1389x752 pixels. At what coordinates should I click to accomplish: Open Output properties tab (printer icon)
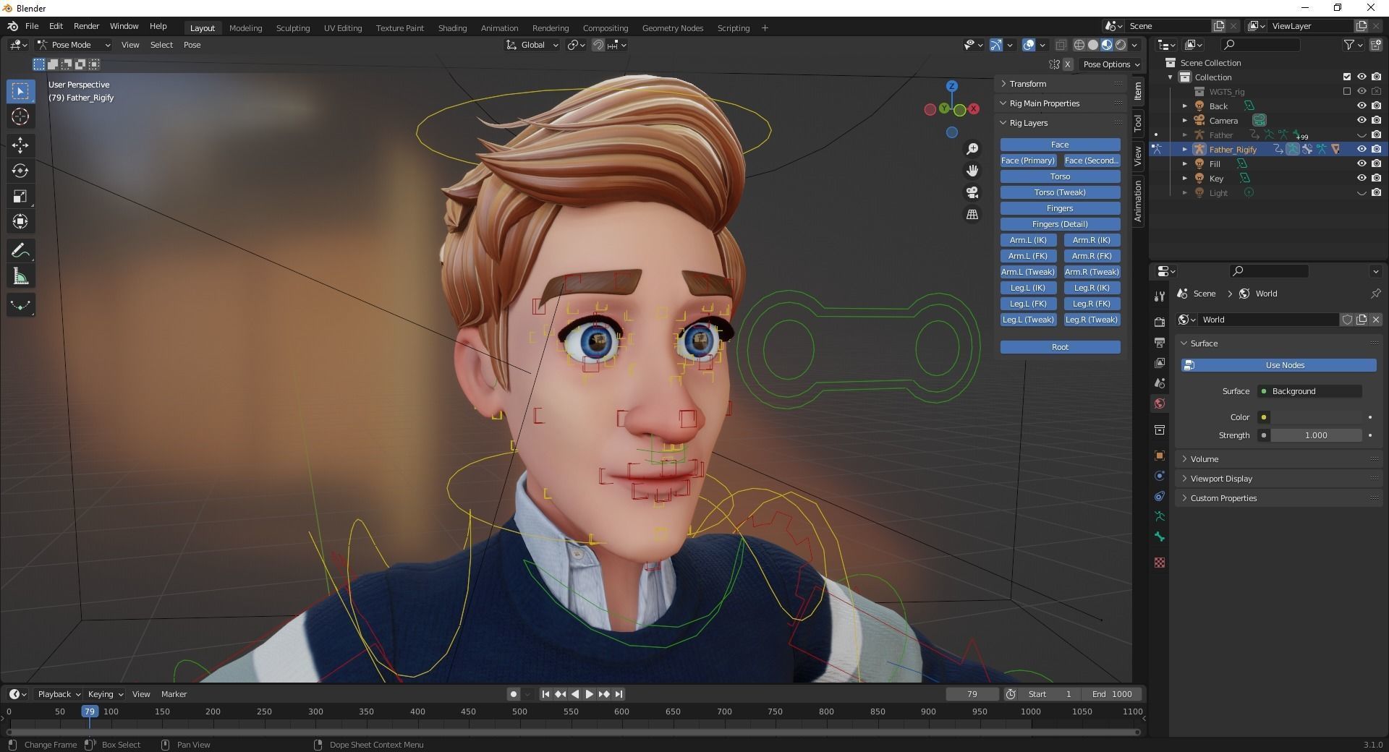[1160, 342]
